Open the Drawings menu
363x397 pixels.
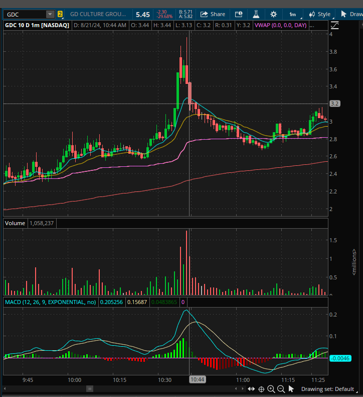[351, 14]
